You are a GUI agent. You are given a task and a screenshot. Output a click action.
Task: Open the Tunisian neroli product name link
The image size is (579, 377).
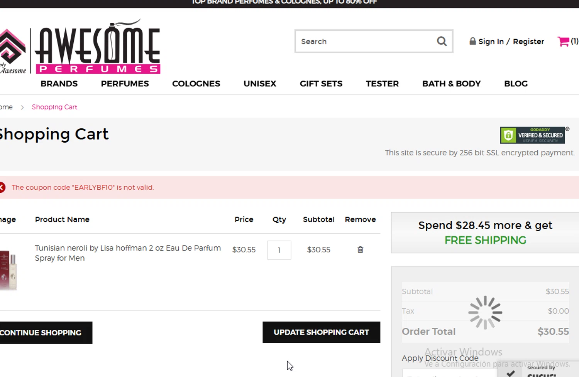128,253
